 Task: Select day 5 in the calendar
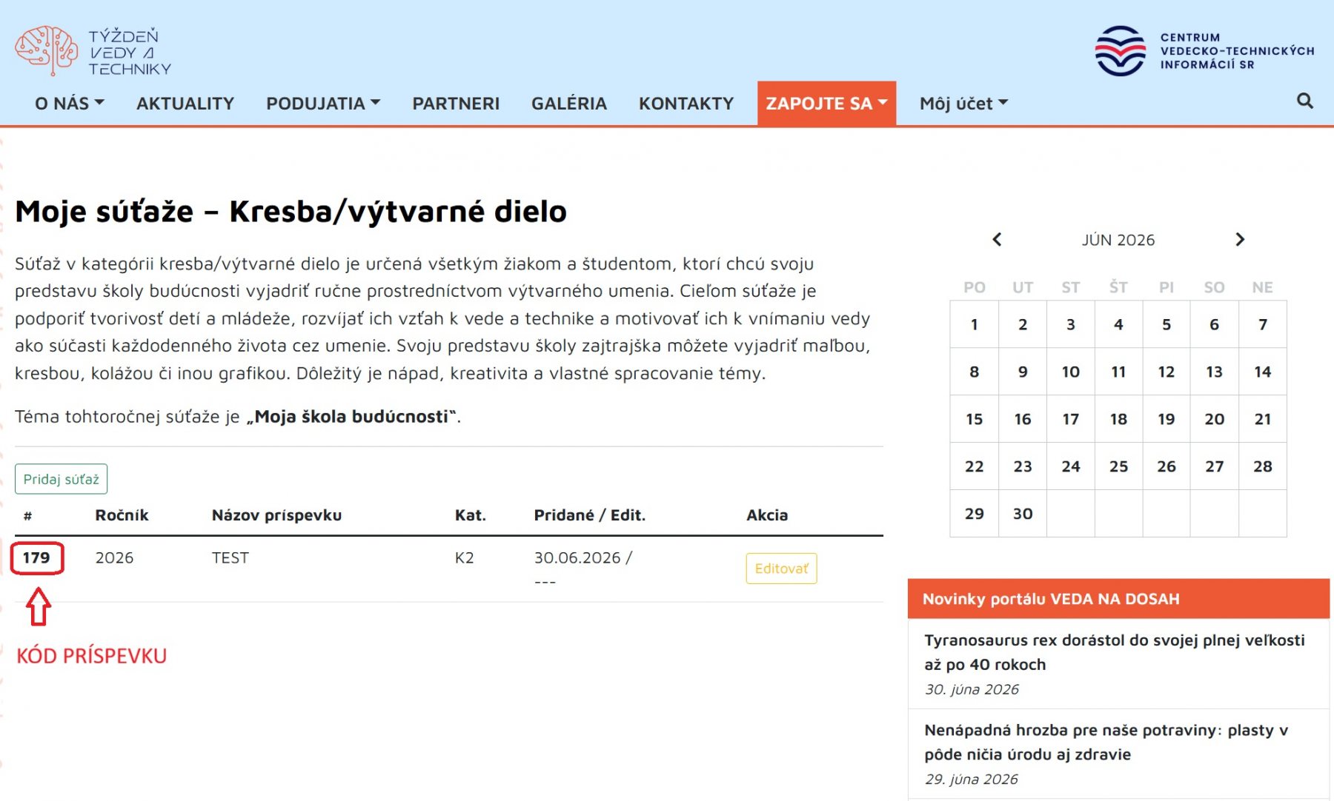click(x=1167, y=324)
